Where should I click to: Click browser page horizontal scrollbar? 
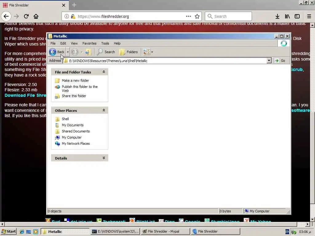[150, 224]
